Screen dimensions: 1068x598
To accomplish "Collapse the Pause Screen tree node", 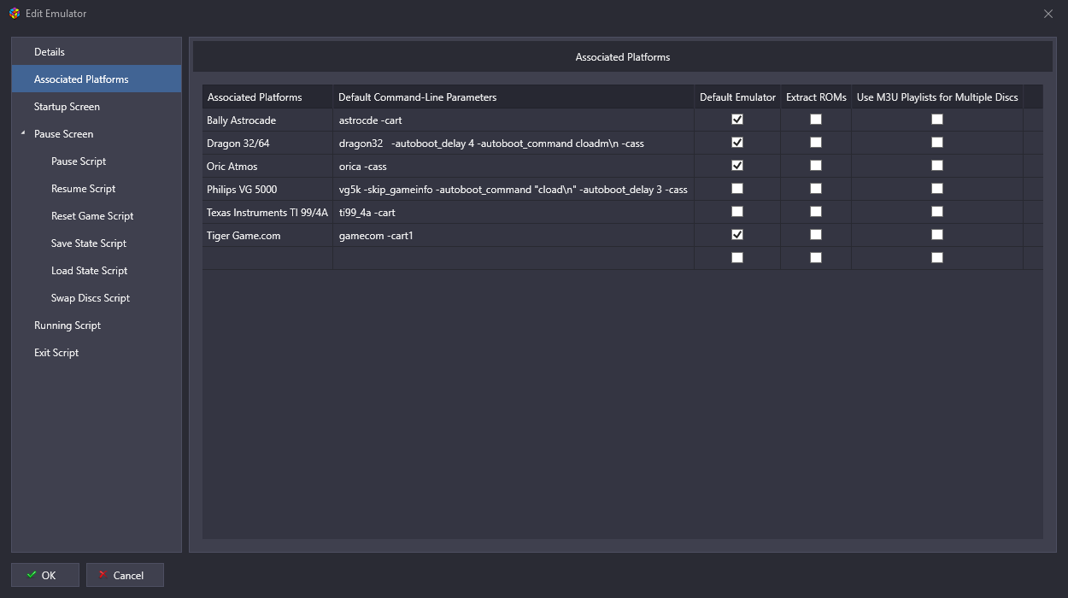I will (x=23, y=134).
